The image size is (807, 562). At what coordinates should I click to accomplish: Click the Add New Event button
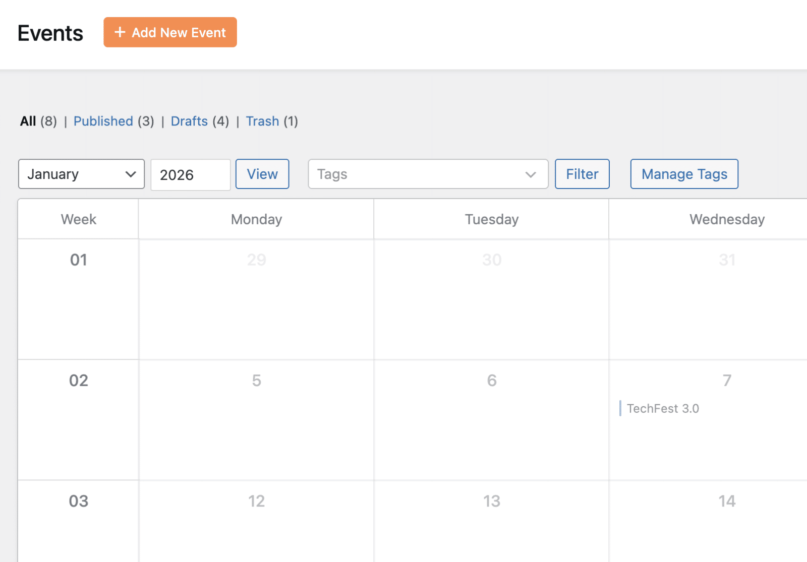click(x=170, y=32)
